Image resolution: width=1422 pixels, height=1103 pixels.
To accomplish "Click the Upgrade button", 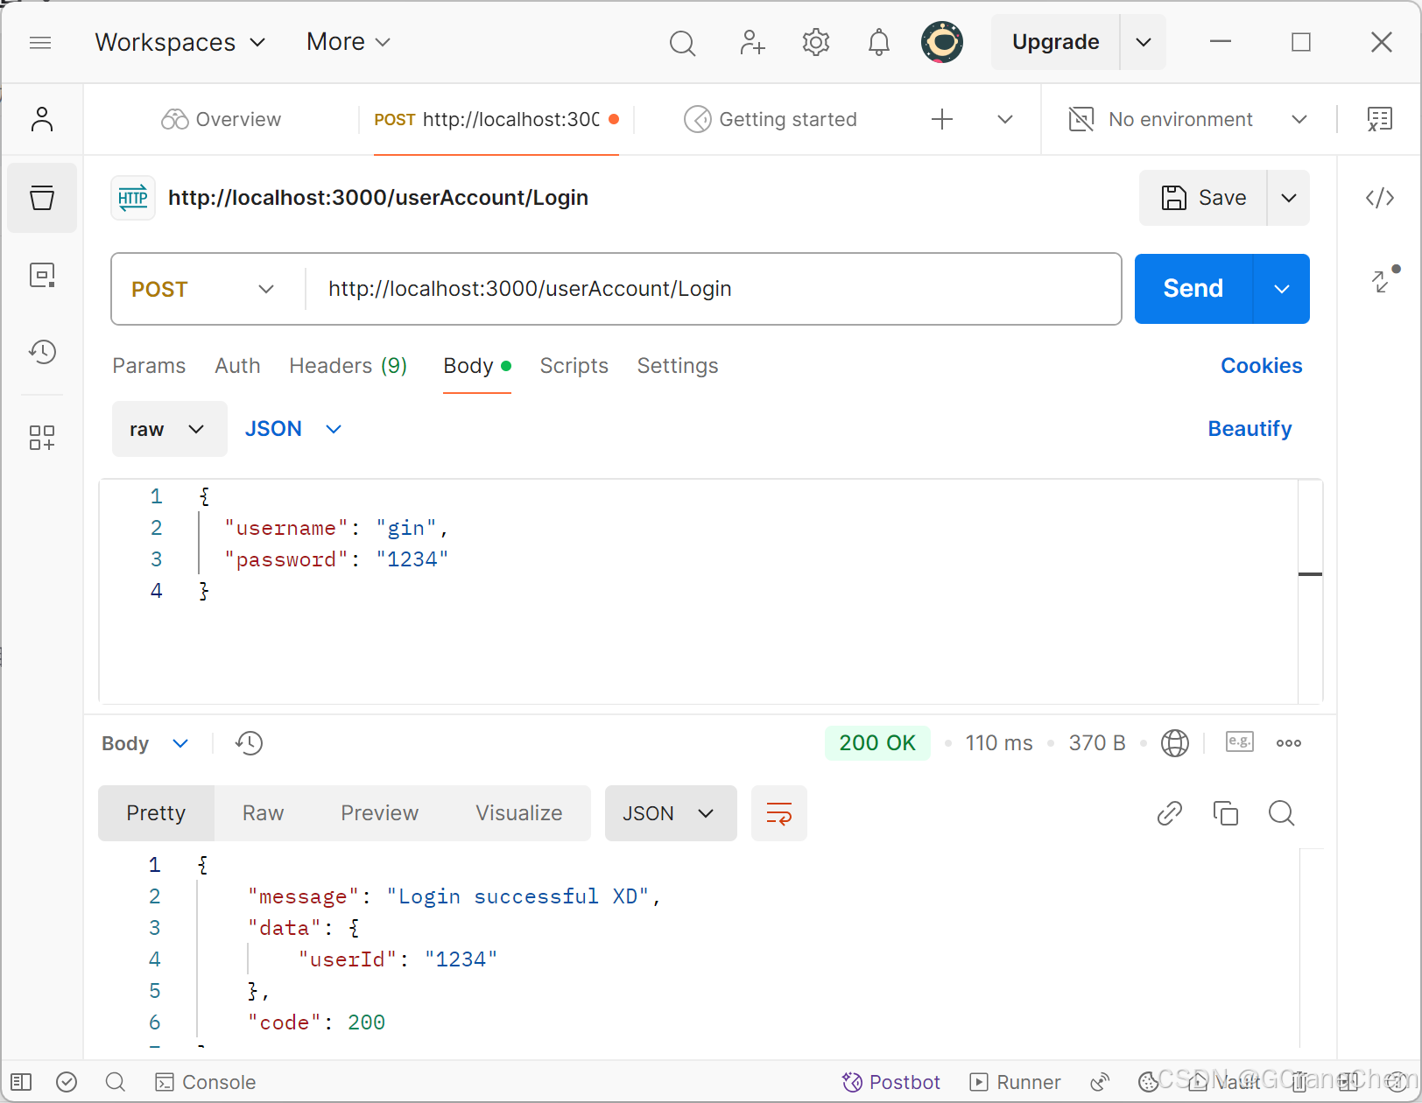I will point(1055,42).
